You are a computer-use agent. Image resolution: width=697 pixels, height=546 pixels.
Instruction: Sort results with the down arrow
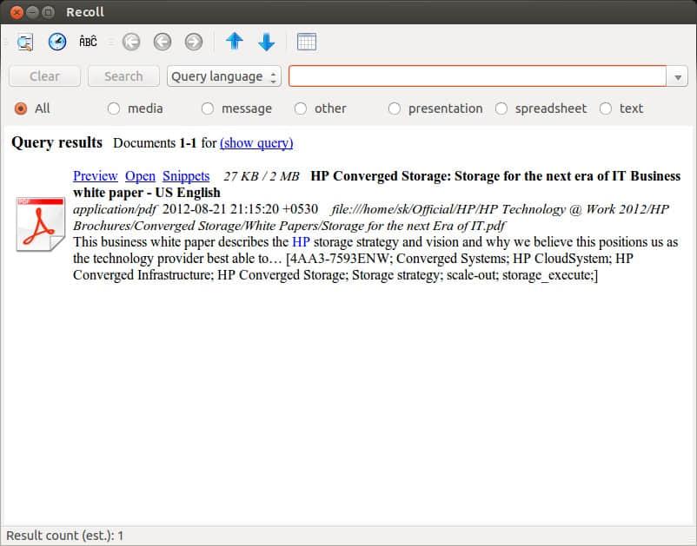point(267,42)
